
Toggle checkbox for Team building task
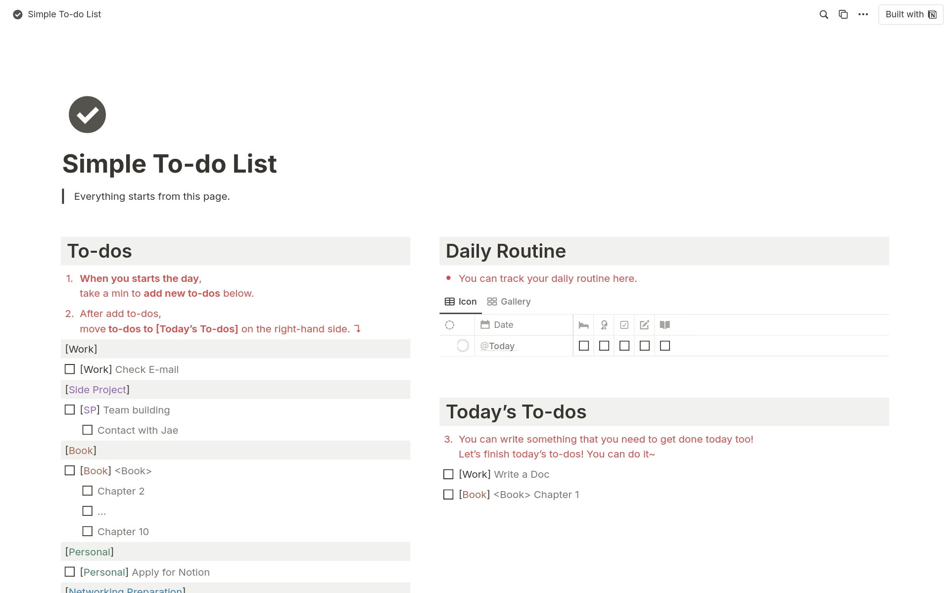tap(70, 409)
